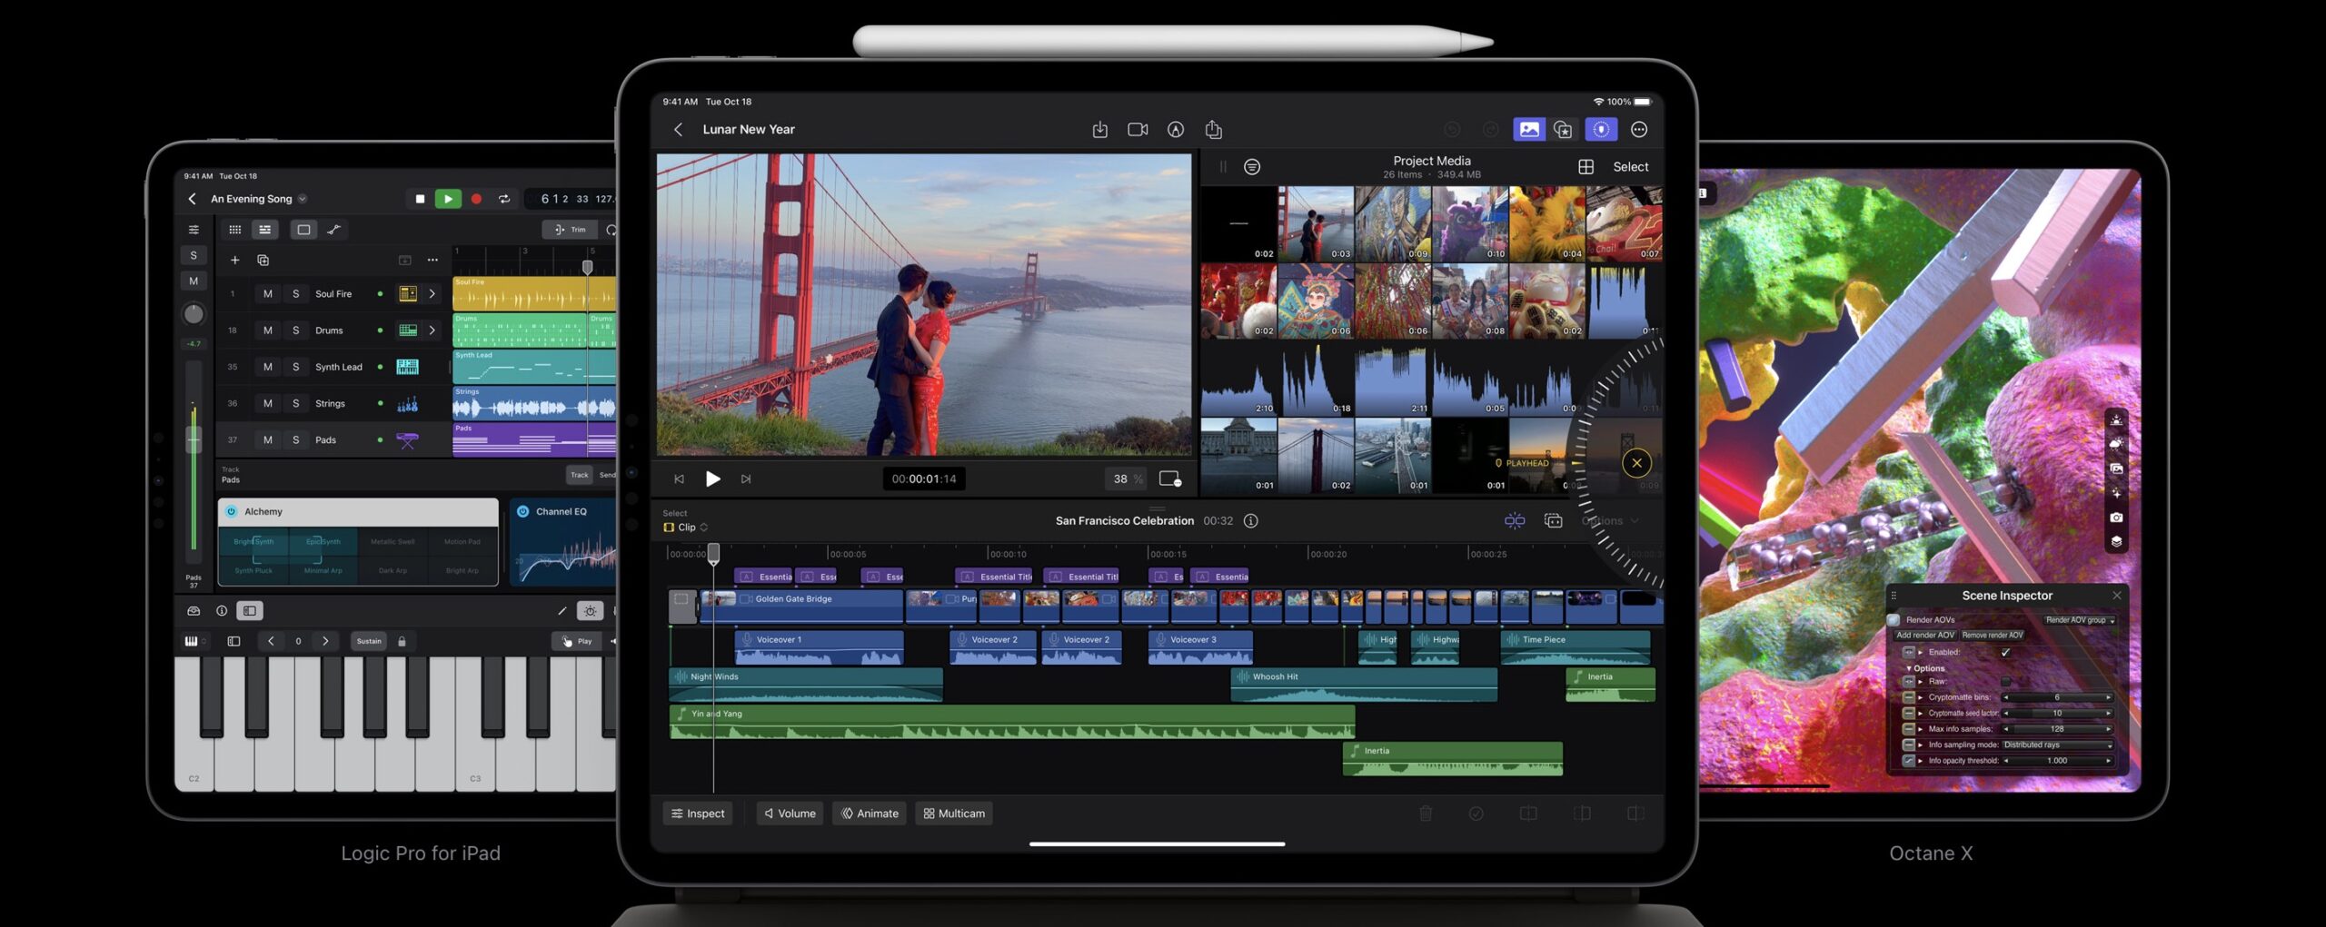Tap the timeline clip appearance icon

pos(1554,521)
